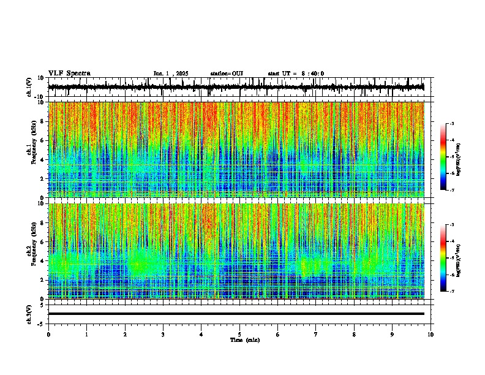The width and height of the screenshot is (485, 375).
Task: Click the time axis tick label "0"
Action: 48,335
